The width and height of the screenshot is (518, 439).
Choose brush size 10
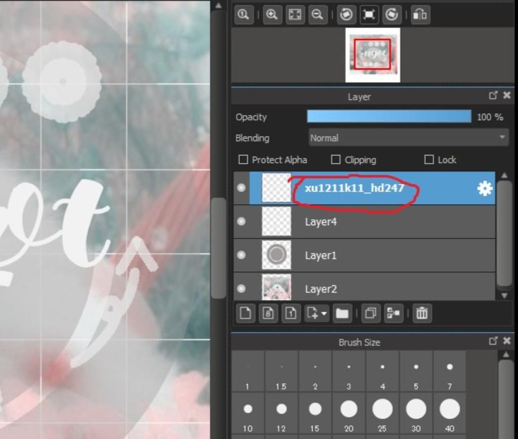click(247, 414)
